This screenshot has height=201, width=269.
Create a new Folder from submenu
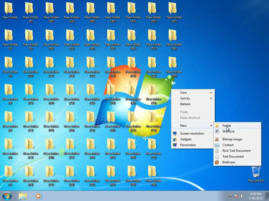coord(237,126)
